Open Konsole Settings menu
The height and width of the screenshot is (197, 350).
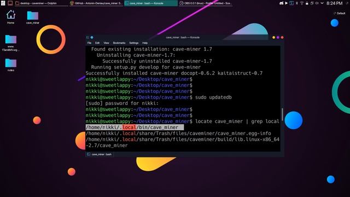pos(133,43)
